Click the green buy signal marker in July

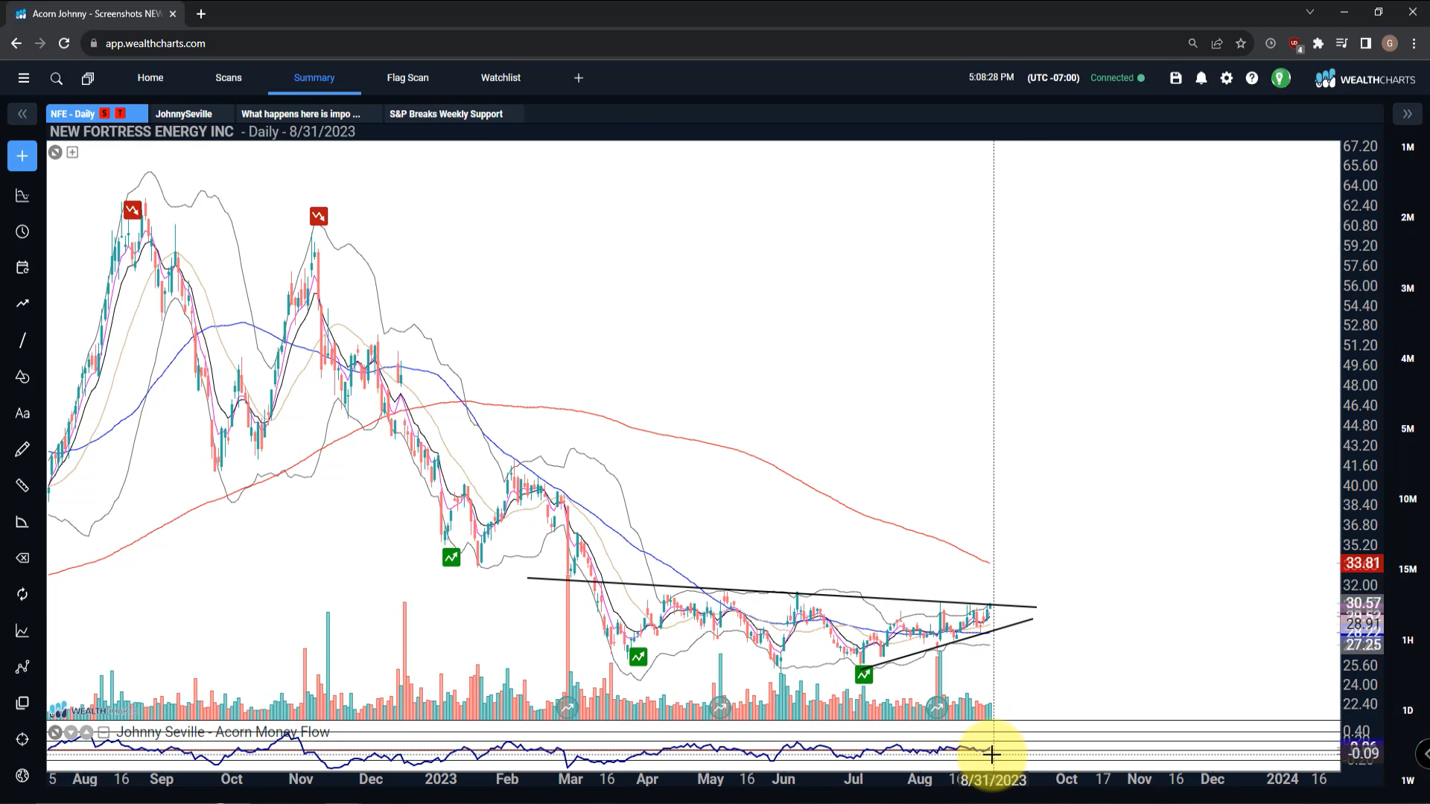(864, 674)
